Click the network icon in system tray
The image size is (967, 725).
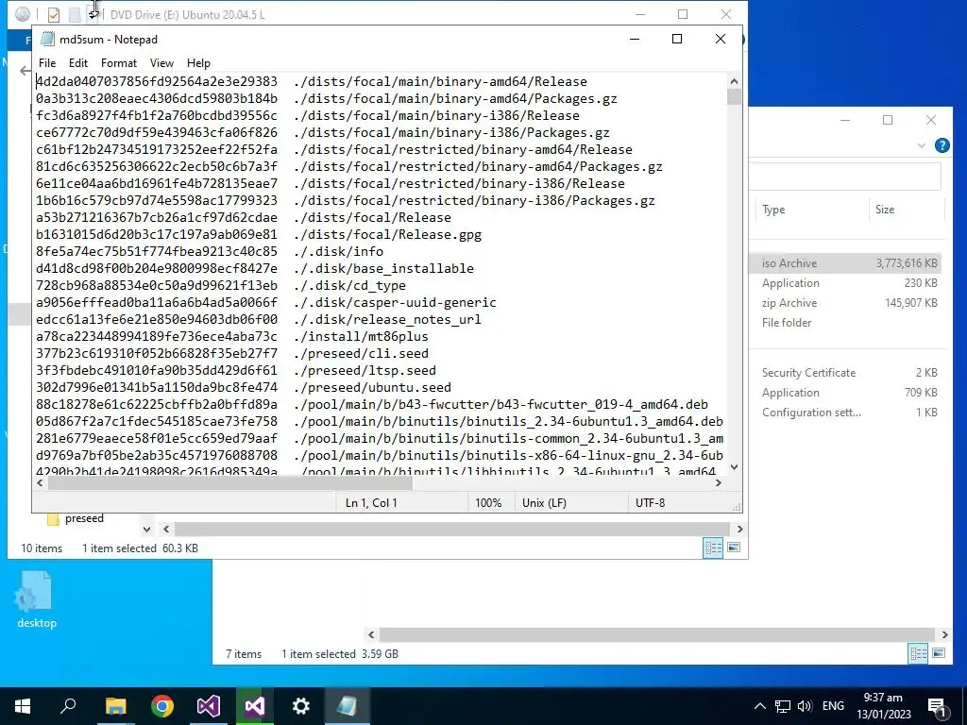[783, 706]
